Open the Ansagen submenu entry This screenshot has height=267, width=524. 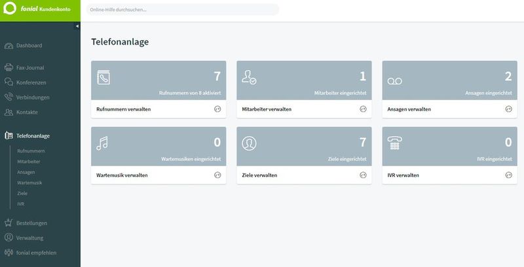tap(26, 172)
